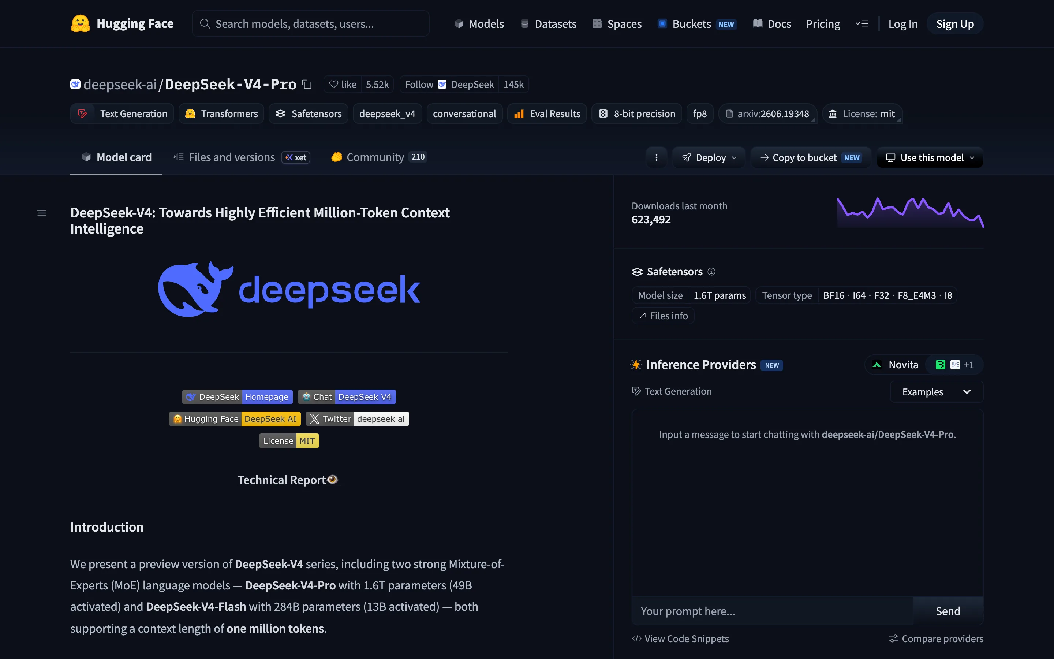The image size is (1054, 659).
Task: Open the Examples dropdown
Action: (x=937, y=392)
